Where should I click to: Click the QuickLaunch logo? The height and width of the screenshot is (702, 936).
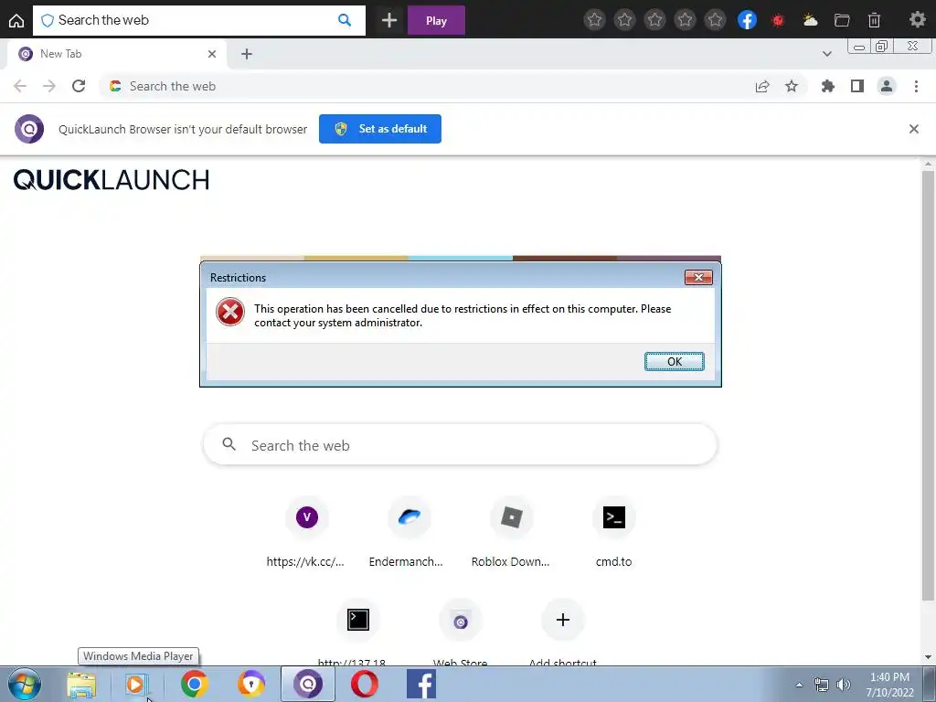[x=112, y=180]
